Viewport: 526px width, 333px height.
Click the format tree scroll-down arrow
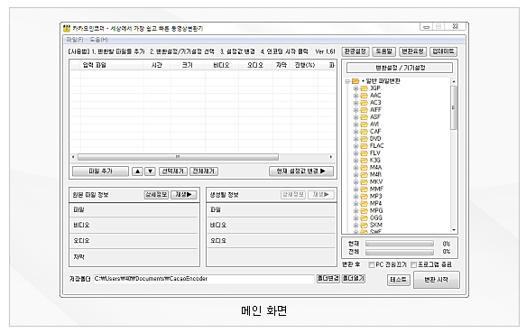pos(454,230)
